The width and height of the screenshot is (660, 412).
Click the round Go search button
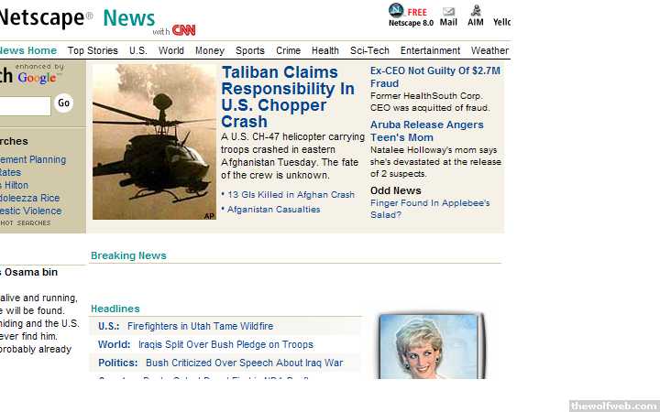click(63, 103)
